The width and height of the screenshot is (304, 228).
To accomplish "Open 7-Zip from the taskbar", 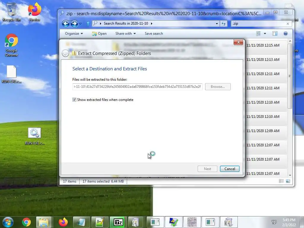I will (x=118, y=222).
